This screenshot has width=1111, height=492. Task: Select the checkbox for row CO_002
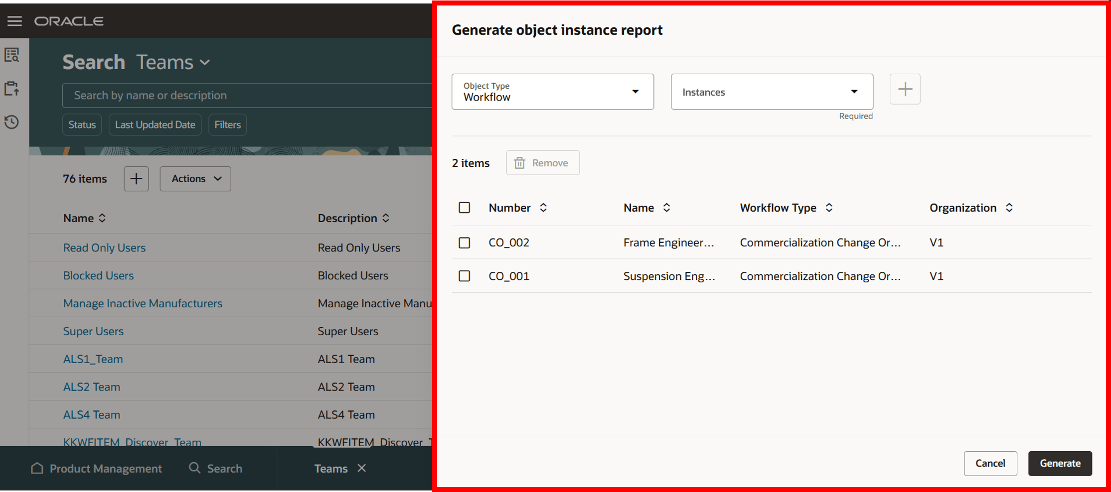464,243
